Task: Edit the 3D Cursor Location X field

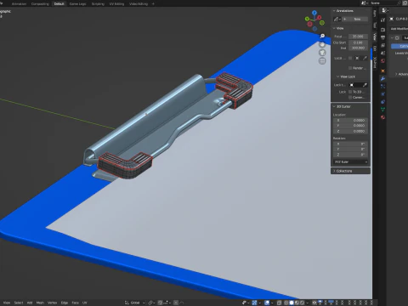Action: pyautogui.click(x=351, y=121)
